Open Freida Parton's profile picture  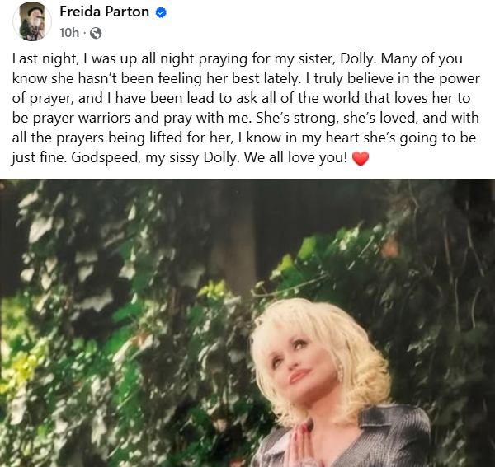[x=32, y=21]
